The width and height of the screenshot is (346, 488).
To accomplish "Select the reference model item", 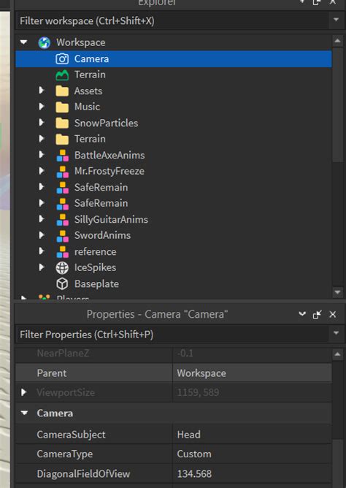I will 95,251.
